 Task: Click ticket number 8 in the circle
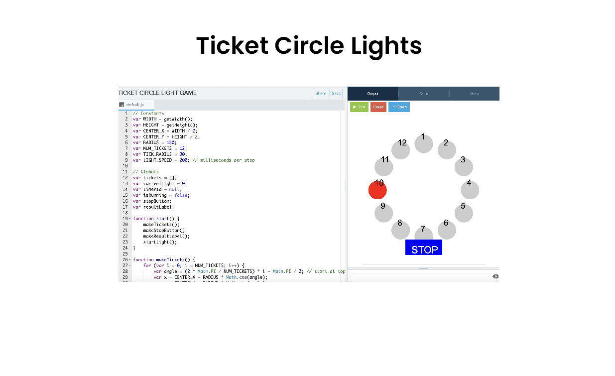pos(400,230)
